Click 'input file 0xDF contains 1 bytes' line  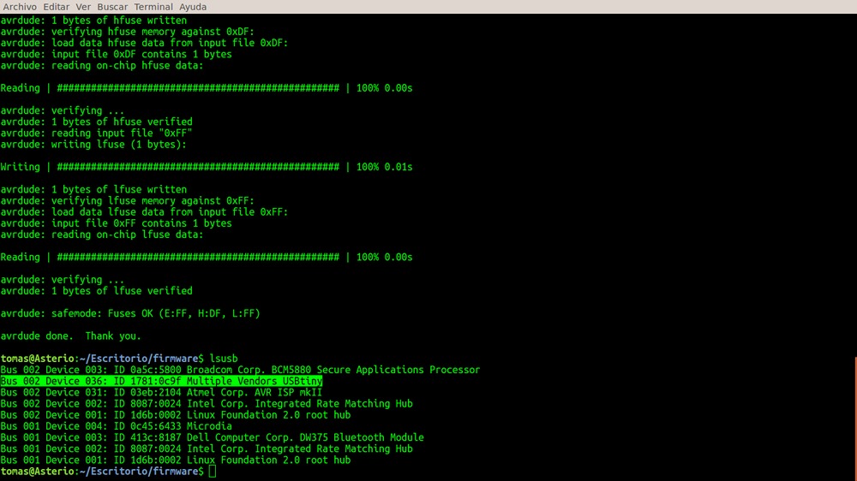click(x=116, y=54)
